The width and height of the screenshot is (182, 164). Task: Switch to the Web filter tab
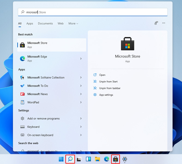pyautogui.click(x=60, y=24)
